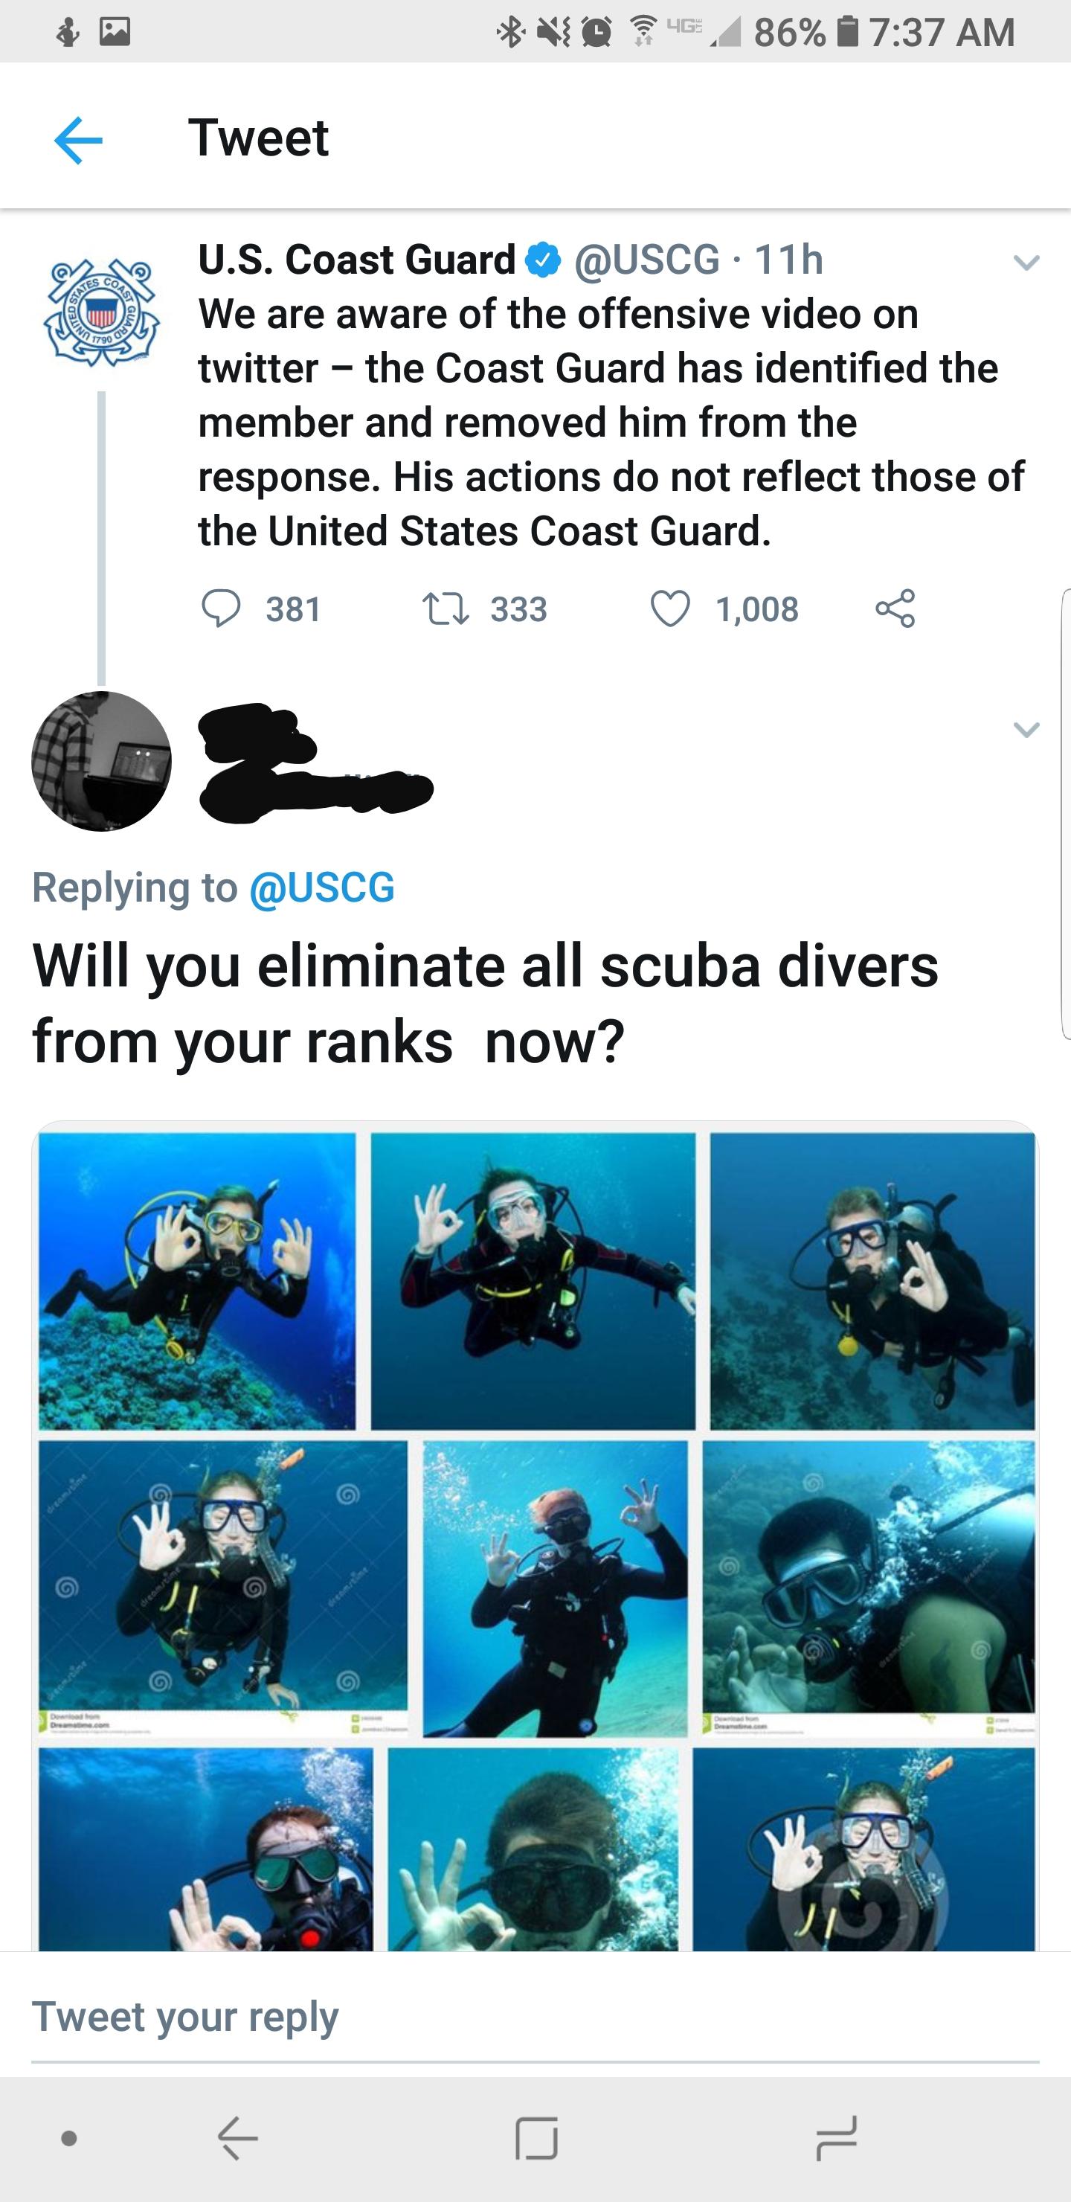This screenshot has width=1071, height=2202.
Task: Open recent apps navigation button
Action: pyautogui.click(x=835, y=2139)
